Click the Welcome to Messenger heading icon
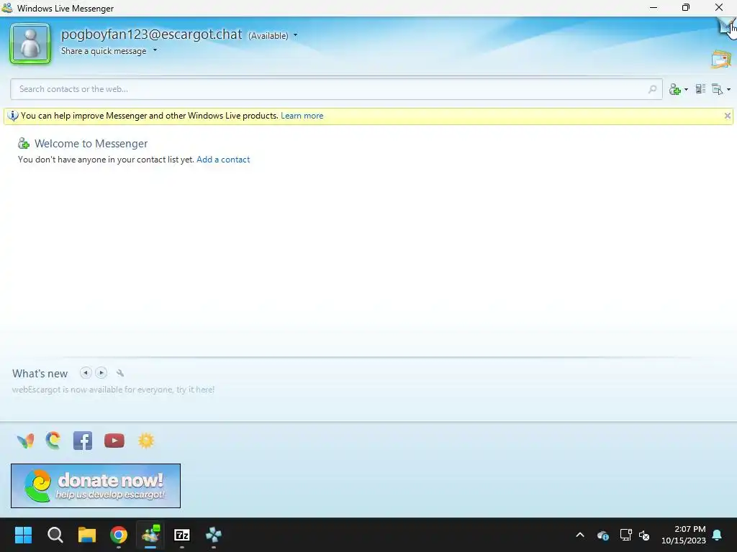 [x=24, y=143]
